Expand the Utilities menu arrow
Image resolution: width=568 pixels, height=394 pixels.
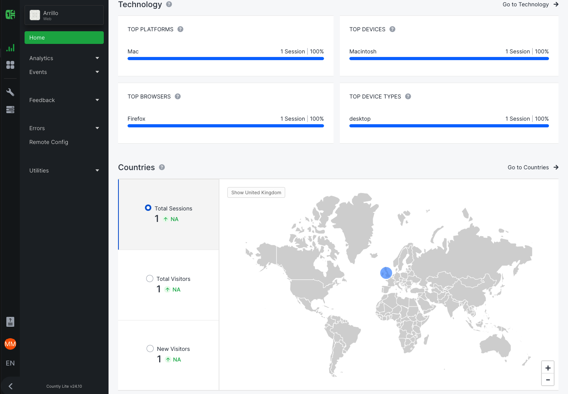pos(97,170)
